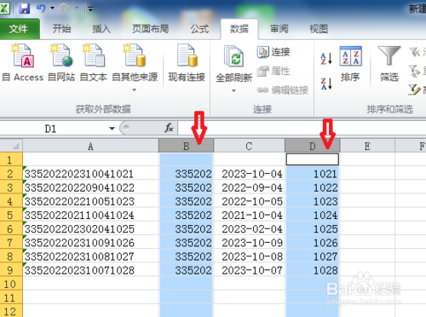Click the Save icon in quick access toolbar

tap(25, 9)
